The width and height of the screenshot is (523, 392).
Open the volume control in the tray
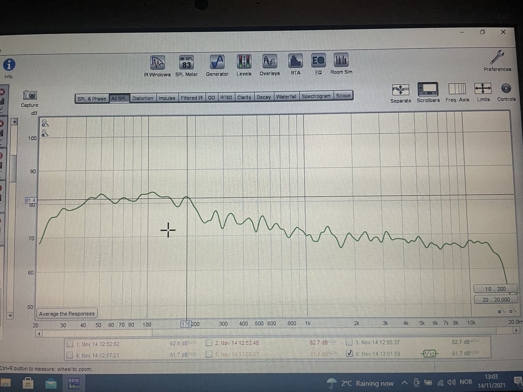[x=451, y=382]
